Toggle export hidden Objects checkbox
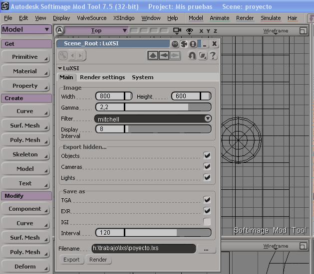 pyautogui.click(x=207, y=155)
